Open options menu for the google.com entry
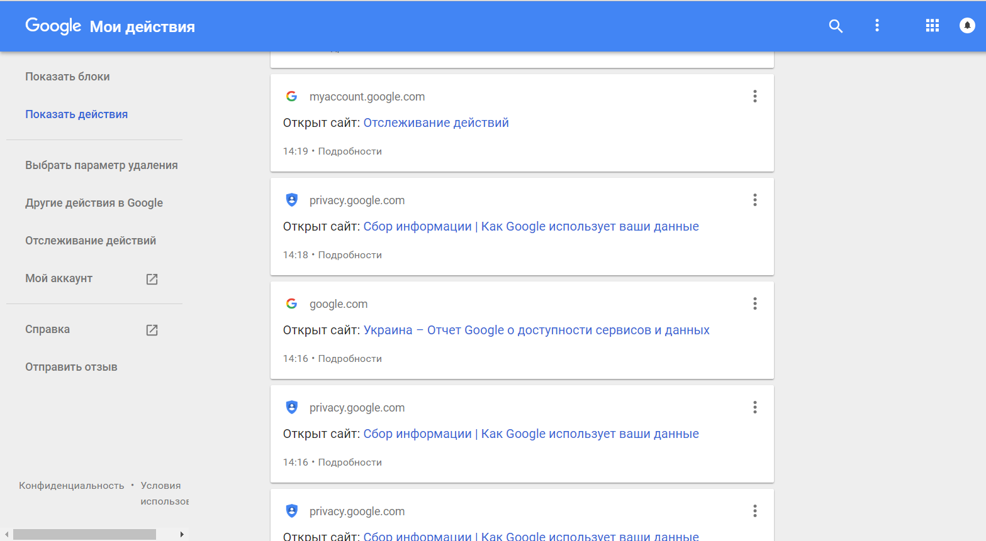The image size is (986, 541). coord(755,303)
